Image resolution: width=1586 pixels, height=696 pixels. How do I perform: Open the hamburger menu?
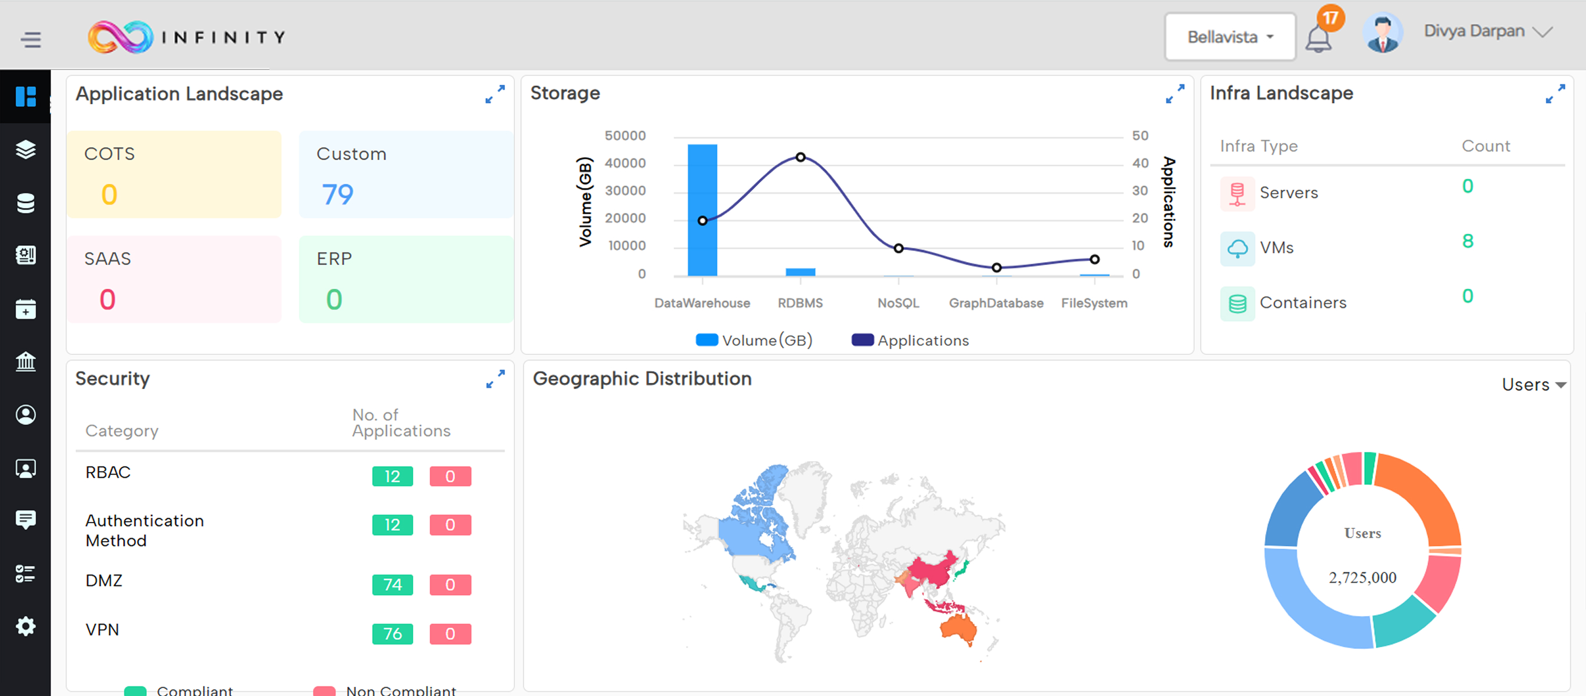click(30, 40)
